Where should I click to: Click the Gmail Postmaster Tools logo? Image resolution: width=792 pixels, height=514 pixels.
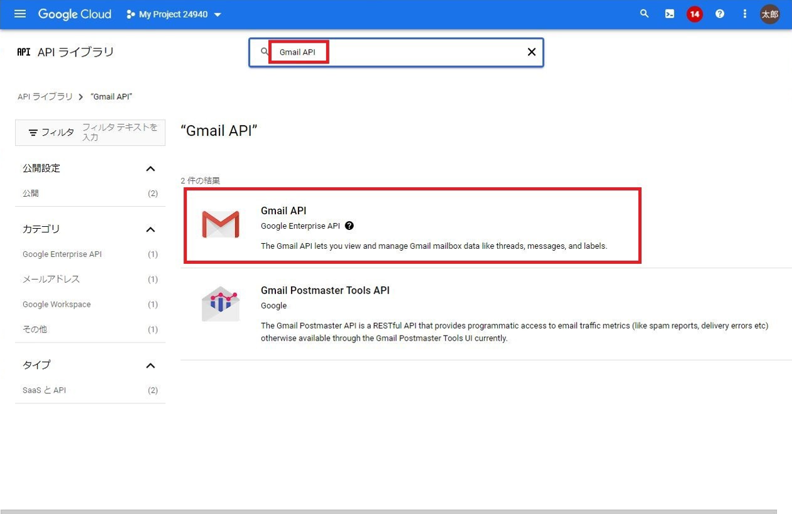(221, 304)
